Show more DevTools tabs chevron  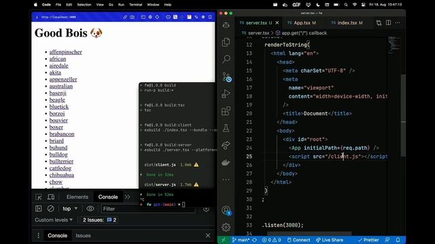[127, 197]
